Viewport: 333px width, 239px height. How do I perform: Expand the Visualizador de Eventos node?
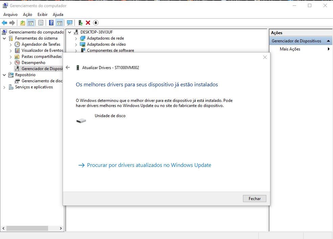pos(10,51)
